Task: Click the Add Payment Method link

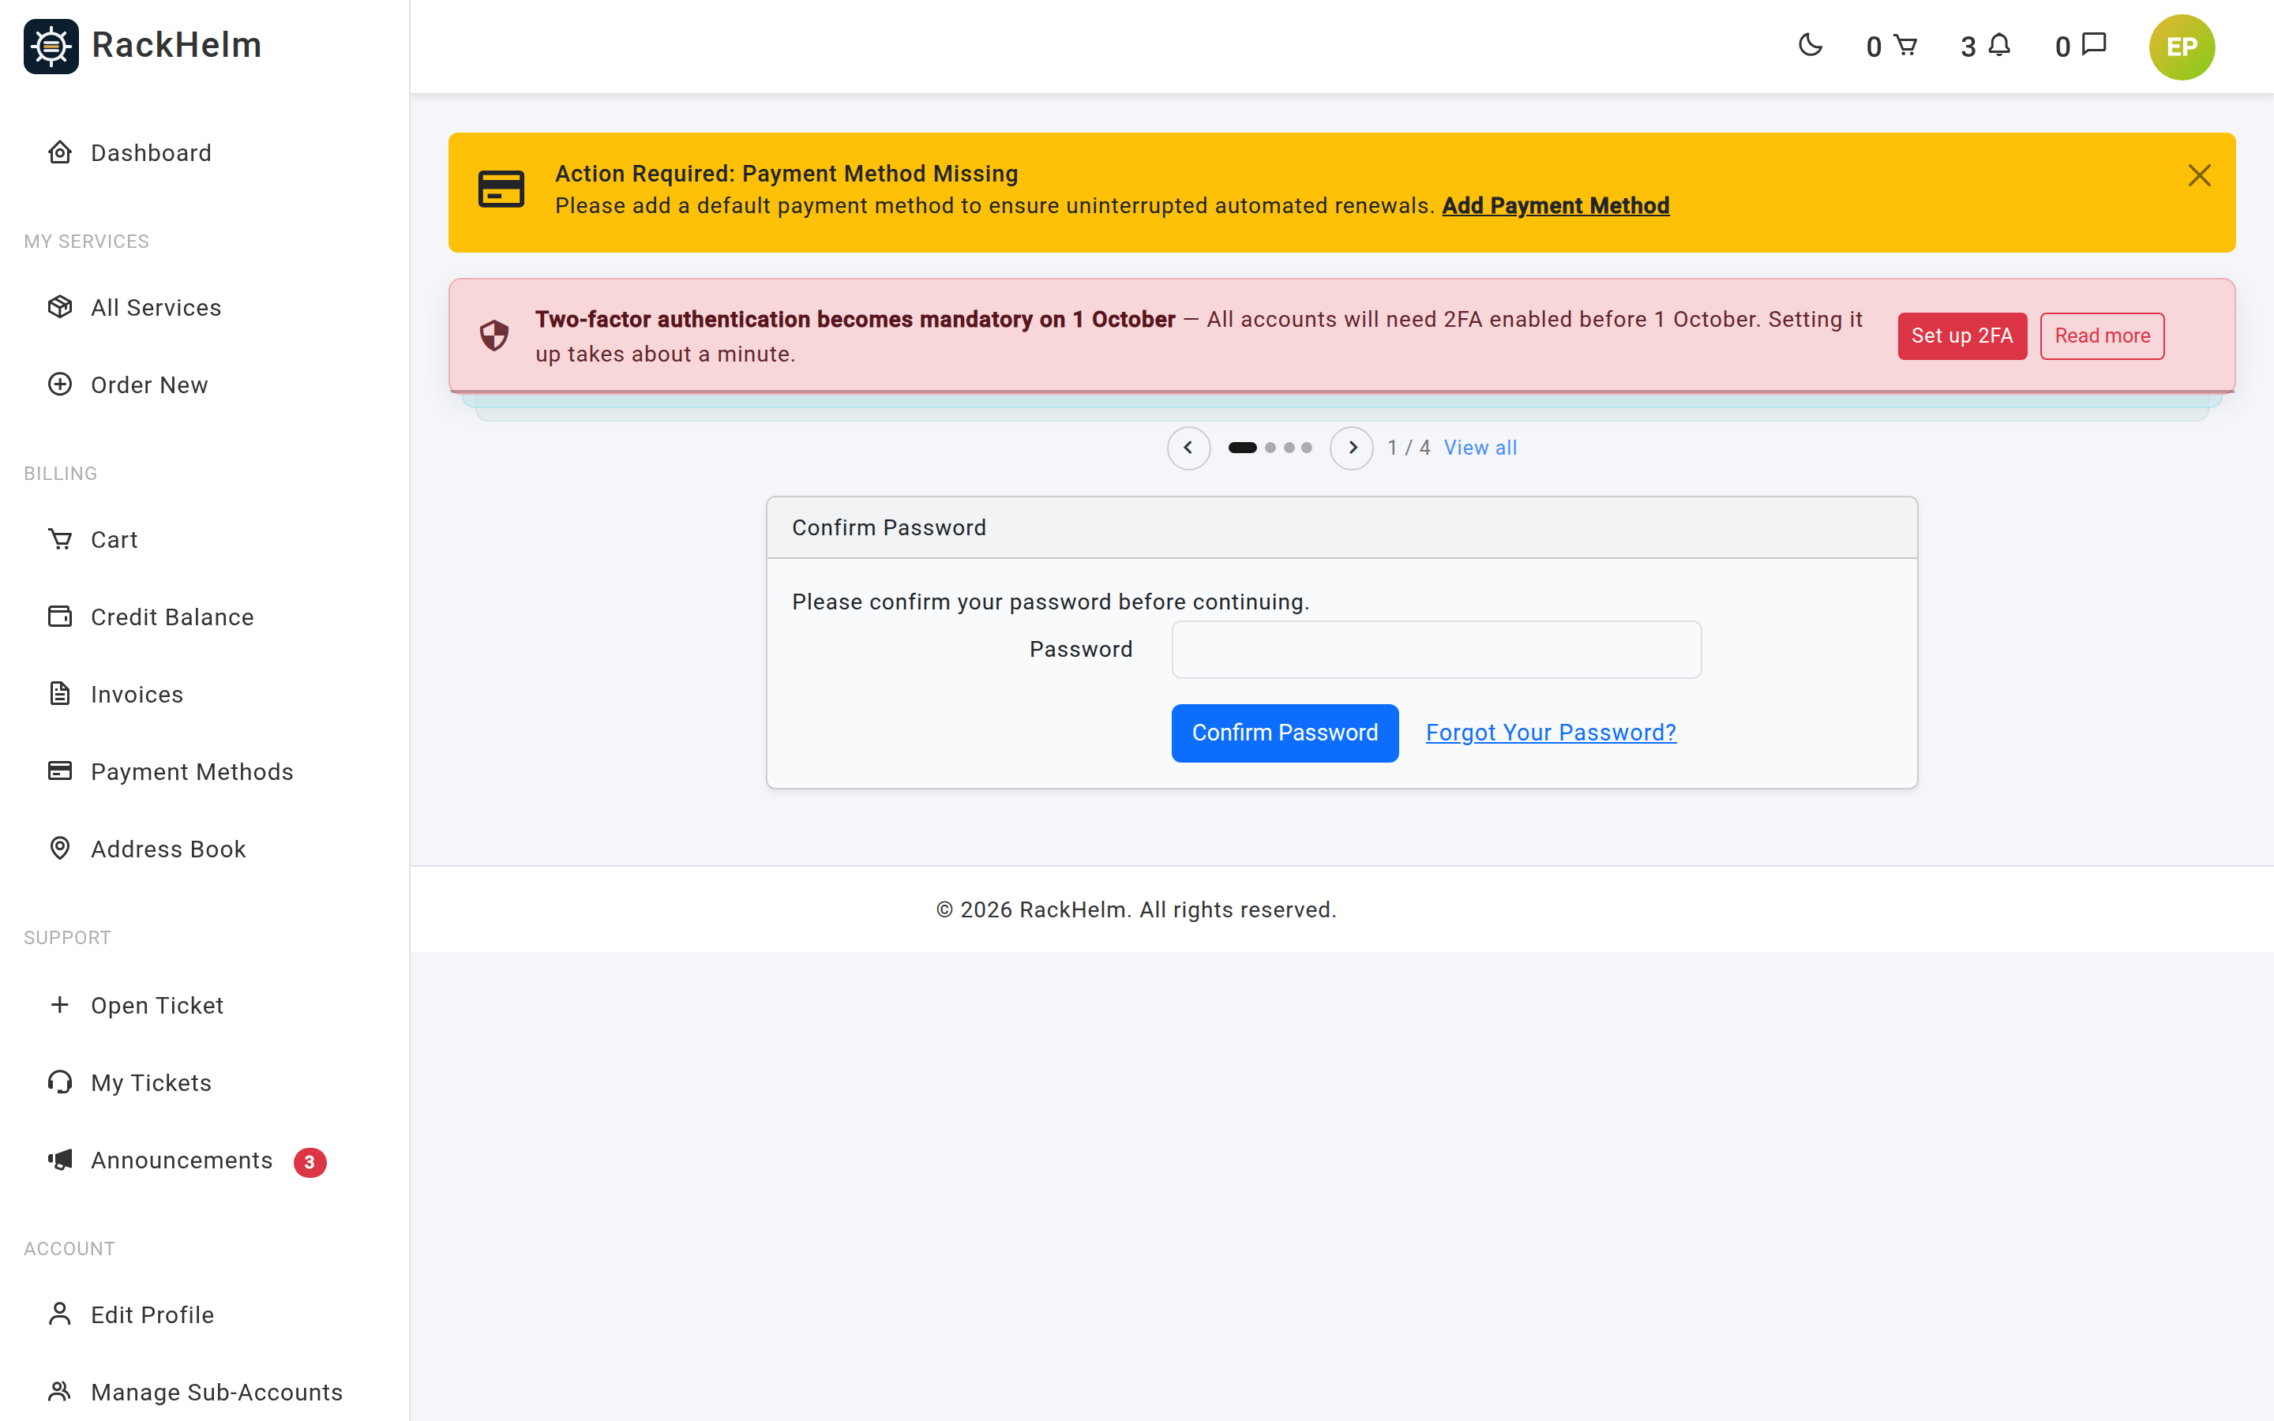Action: [x=1555, y=206]
